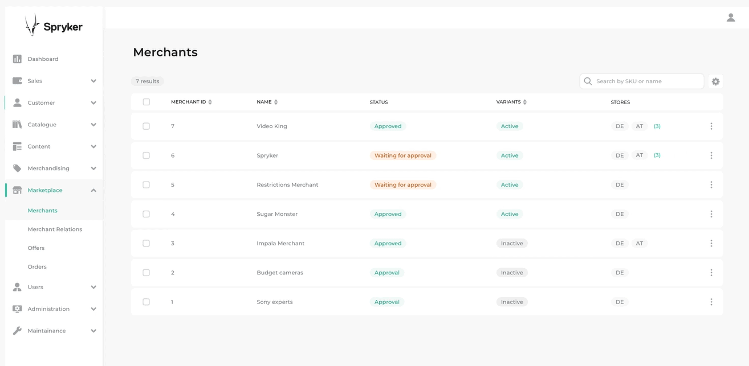This screenshot has width=749, height=366.
Task: Click the Sales wallet icon
Action: [17, 81]
